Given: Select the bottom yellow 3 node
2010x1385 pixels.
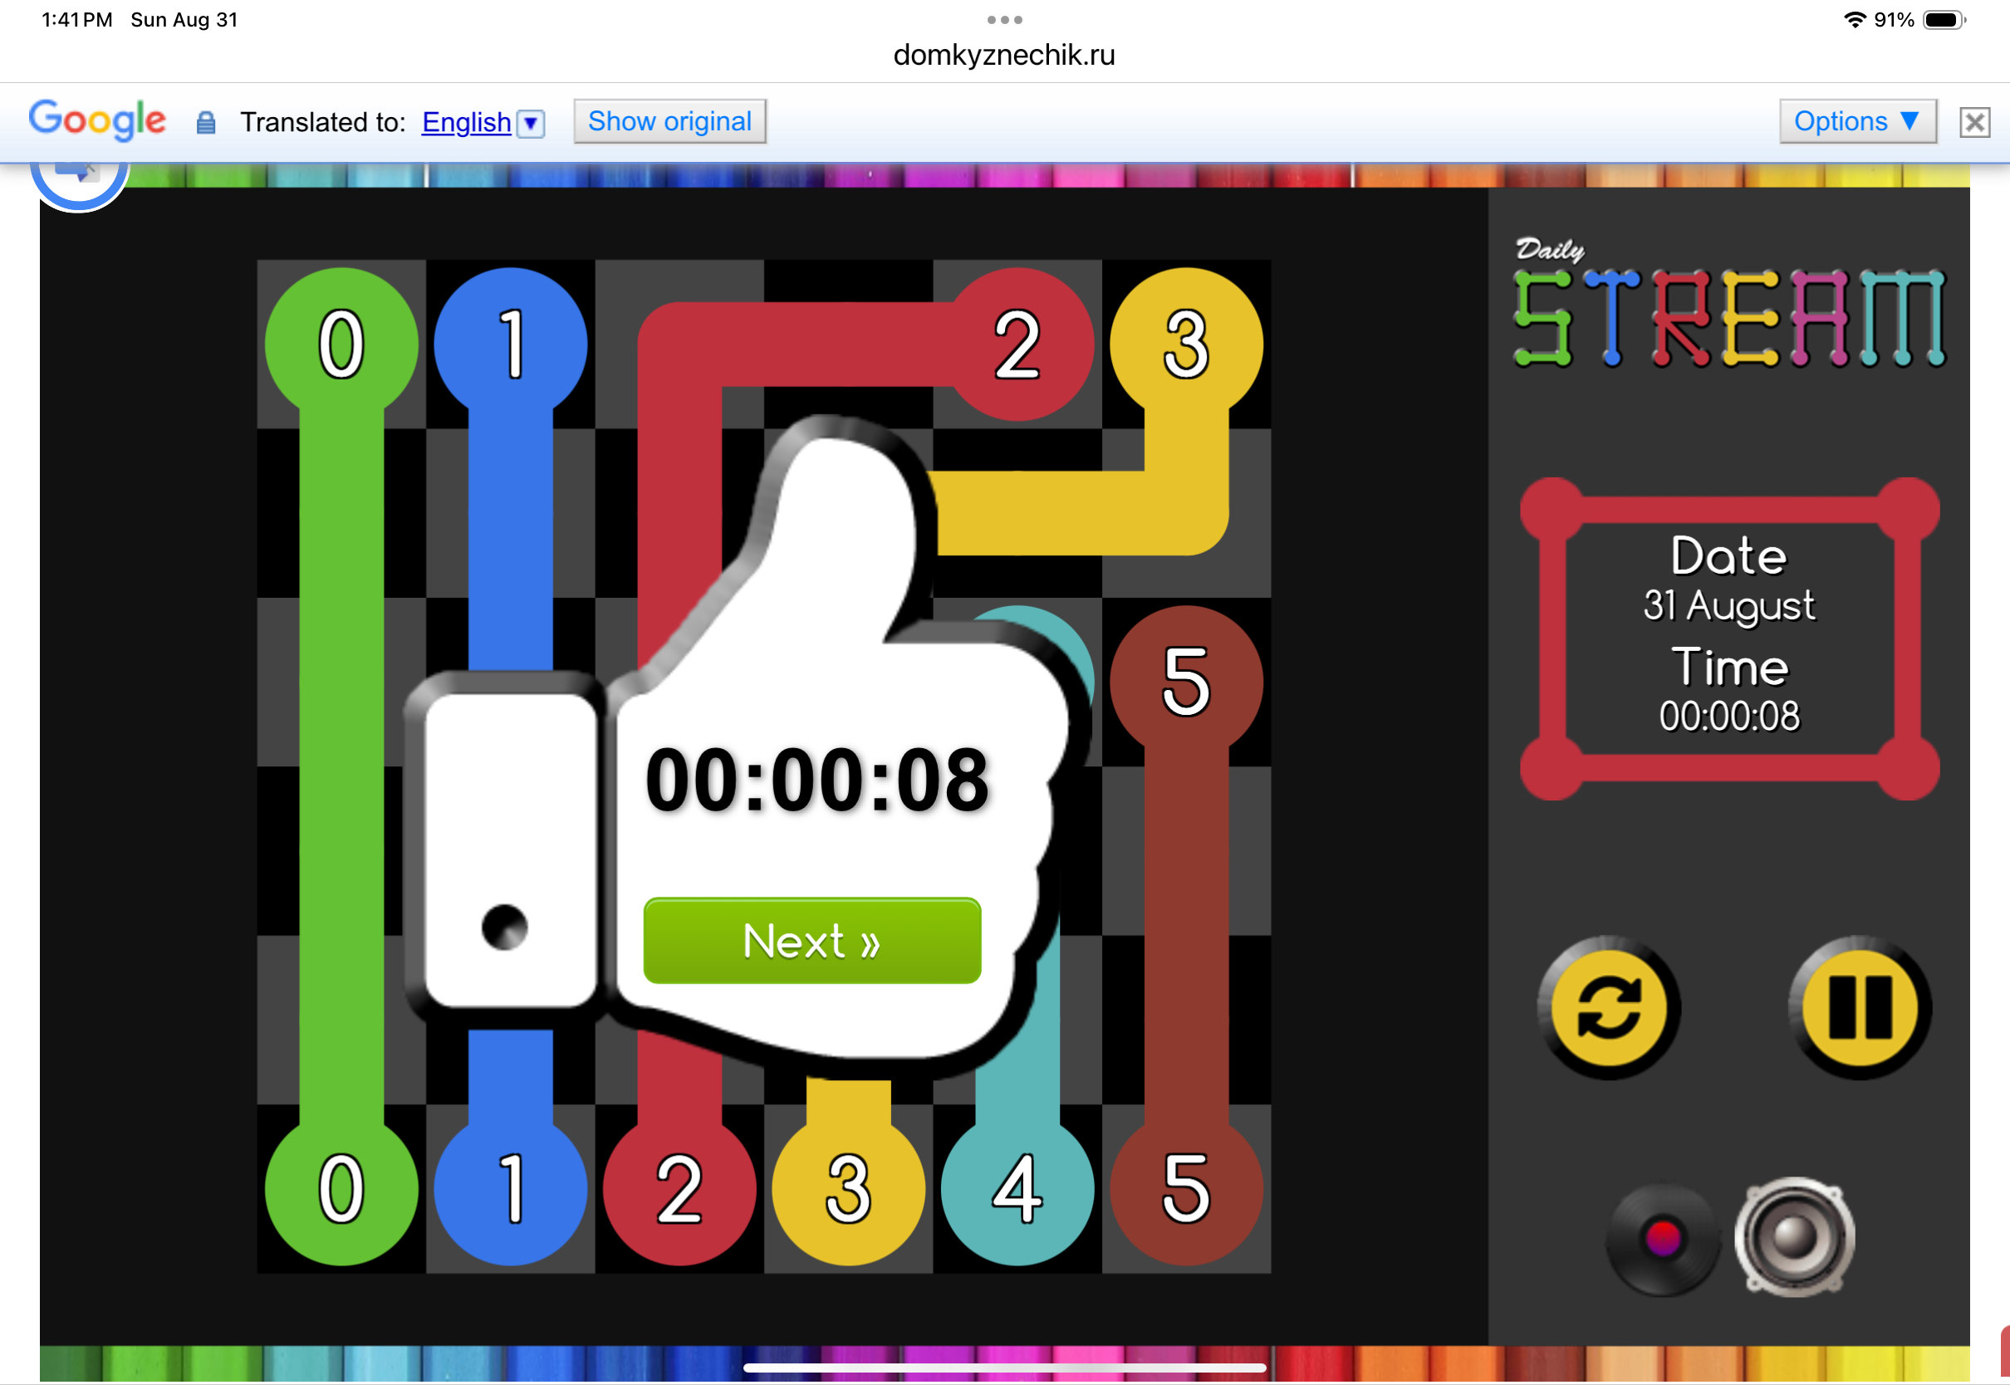Looking at the screenshot, I should coord(848,1189).
